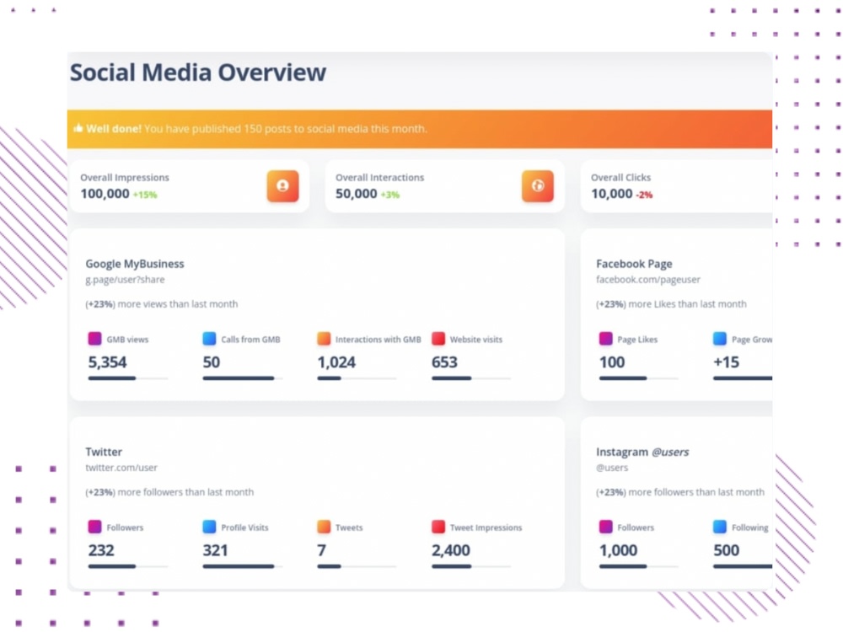The width and height of the screenshot is (843, 632).
Task: Click the Tweets progress bar
Action: click(357, 566)
